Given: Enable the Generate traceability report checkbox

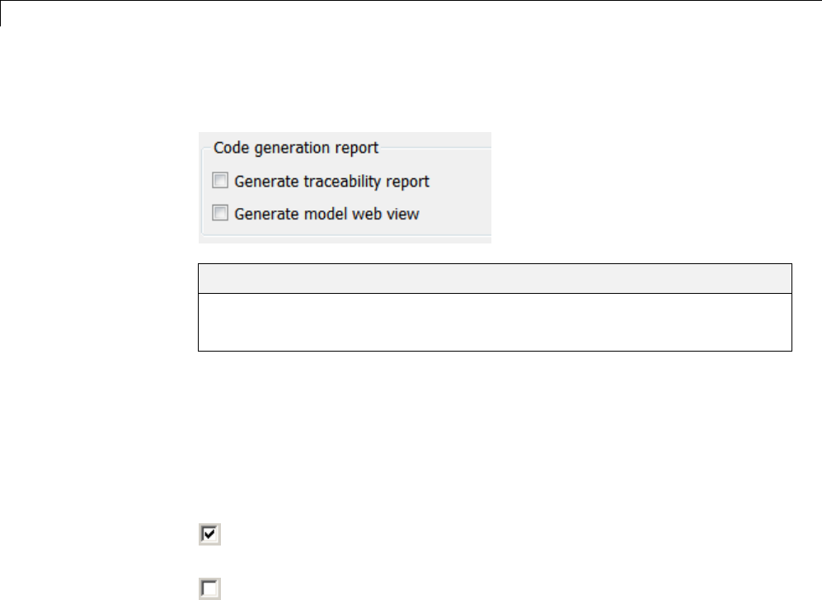Looking at the screenshot, I should (219, 181).
